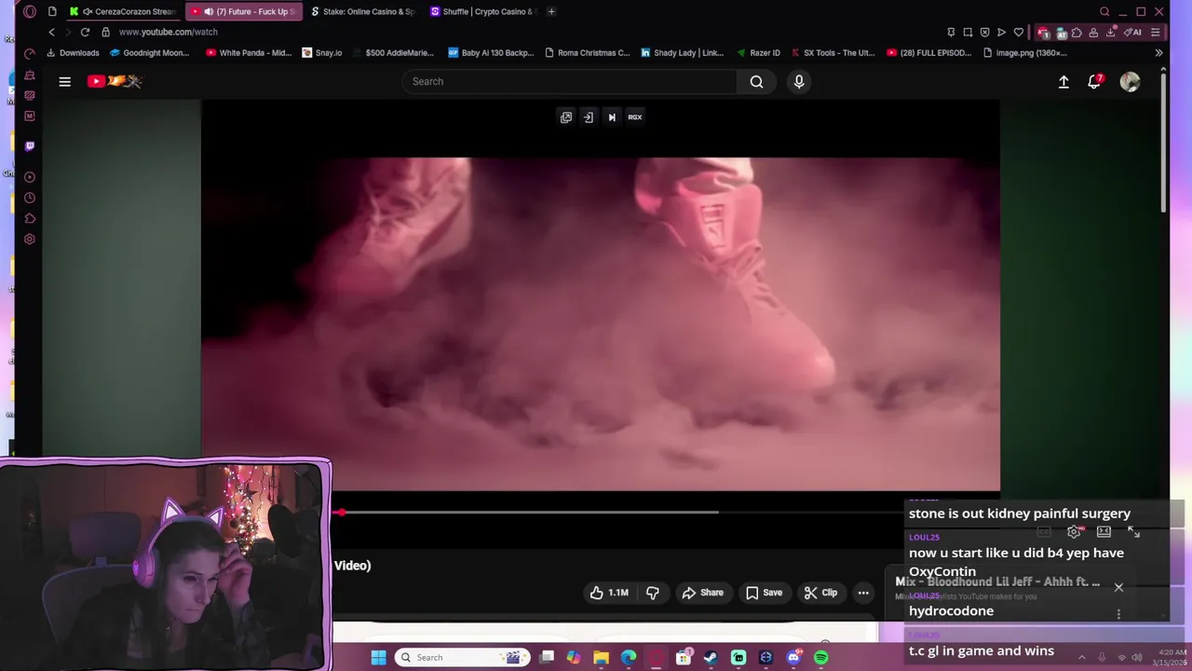Switch to the CerezaCorazon Stream tab
The width and height of the screenshot is (1192, 671).
122,12
